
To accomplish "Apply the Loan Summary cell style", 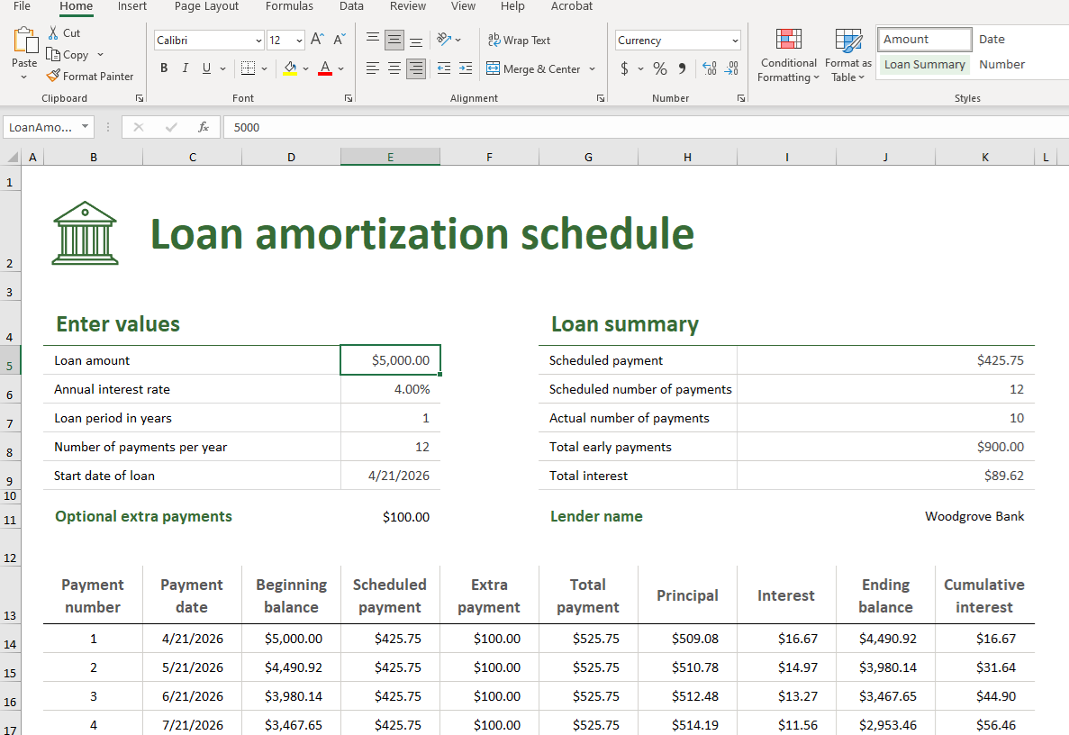I will [924, 65].
